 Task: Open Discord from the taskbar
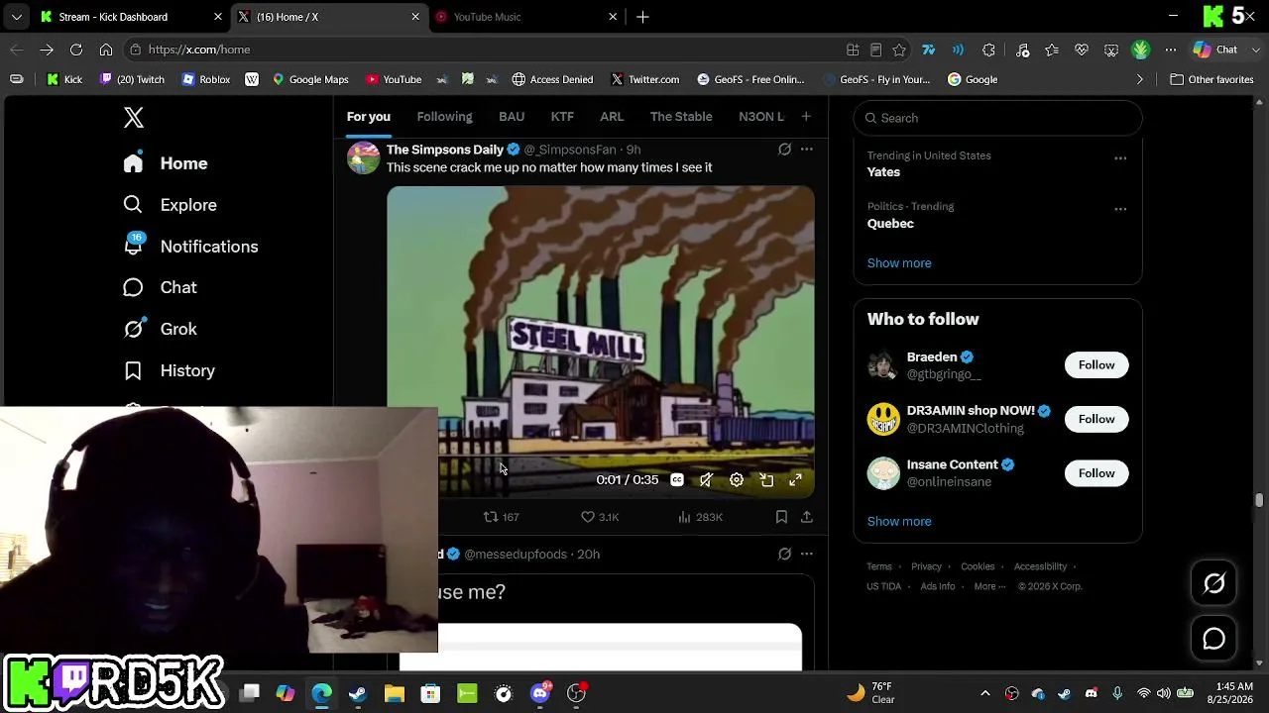[x=540, y=693]
